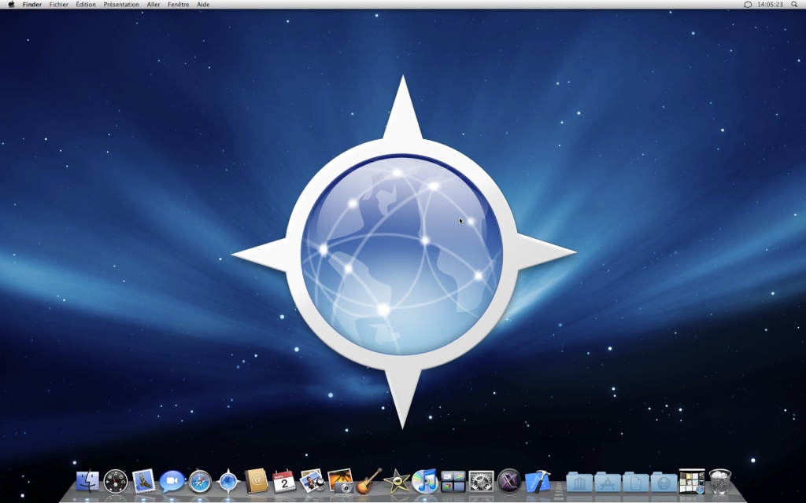Open the Documents folder stack in Dock
The image size is (806, 503).
[x=636, y=482]
